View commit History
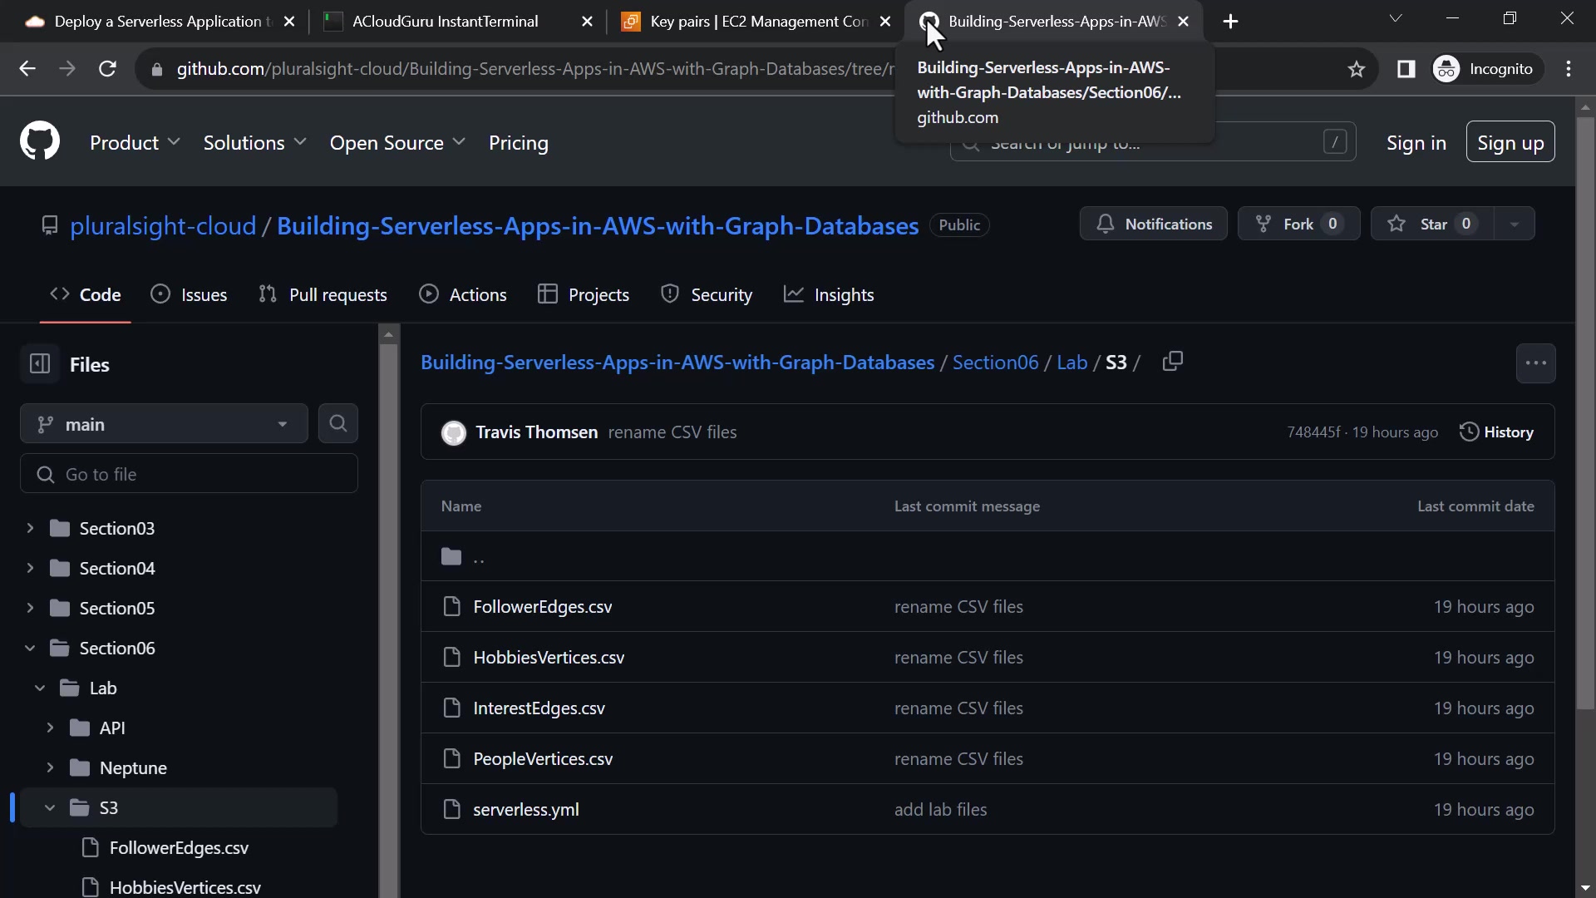Image resolution: width=1596 pixels, height=898 pixels. (x=1496, y=432)
